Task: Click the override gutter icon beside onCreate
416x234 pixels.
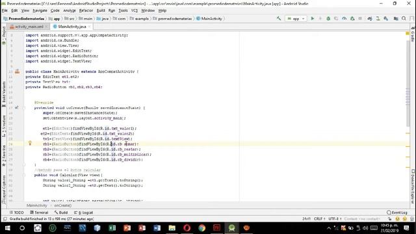Action: pyautogui.click(x=17, y=108)
